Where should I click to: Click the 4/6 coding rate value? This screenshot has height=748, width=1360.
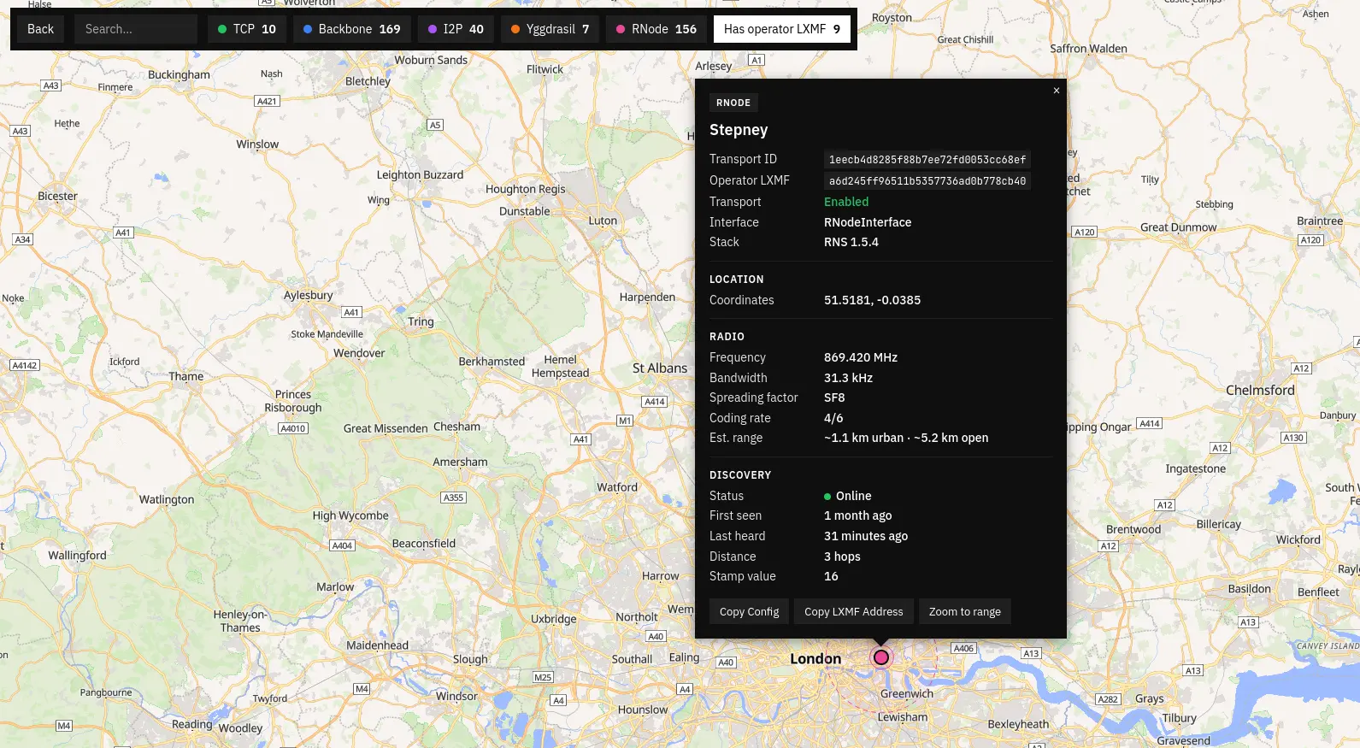coord(833,418)
